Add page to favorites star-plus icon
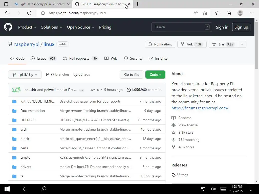259x194 pixels. (205, 13)
